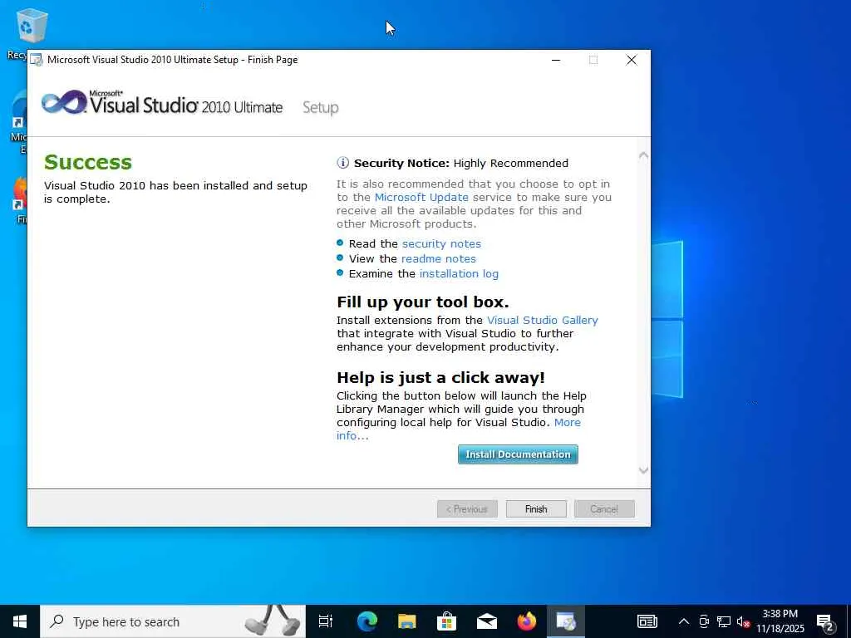Open the security notes link

coord(441,243)
